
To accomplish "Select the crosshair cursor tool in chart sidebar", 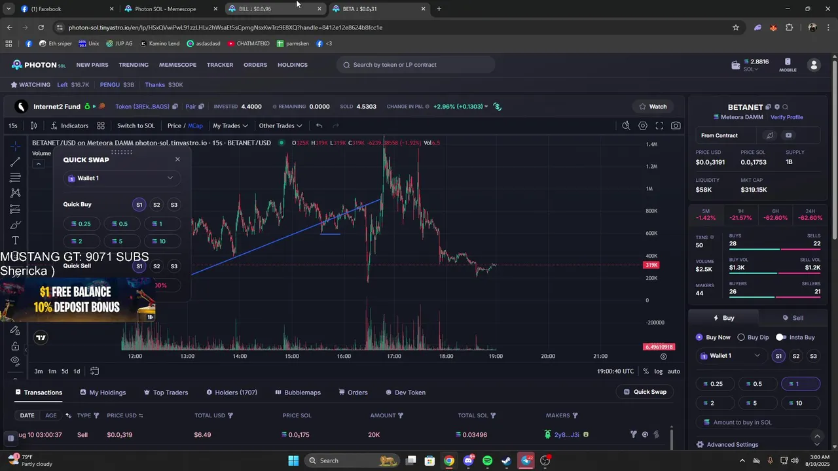I will tap(15, 146).
